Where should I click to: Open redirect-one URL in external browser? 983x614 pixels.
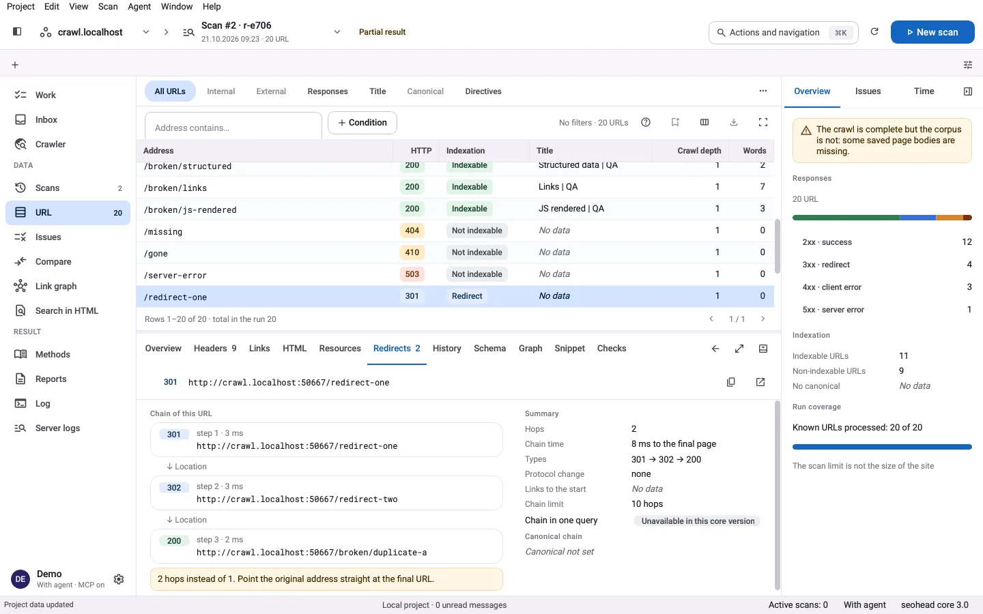[760, 382]
